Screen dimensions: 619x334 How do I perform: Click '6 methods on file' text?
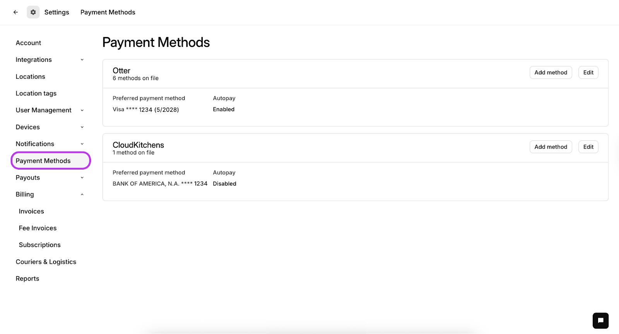point(135,78)
